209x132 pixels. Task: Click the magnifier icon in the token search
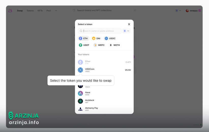(81, 31)
